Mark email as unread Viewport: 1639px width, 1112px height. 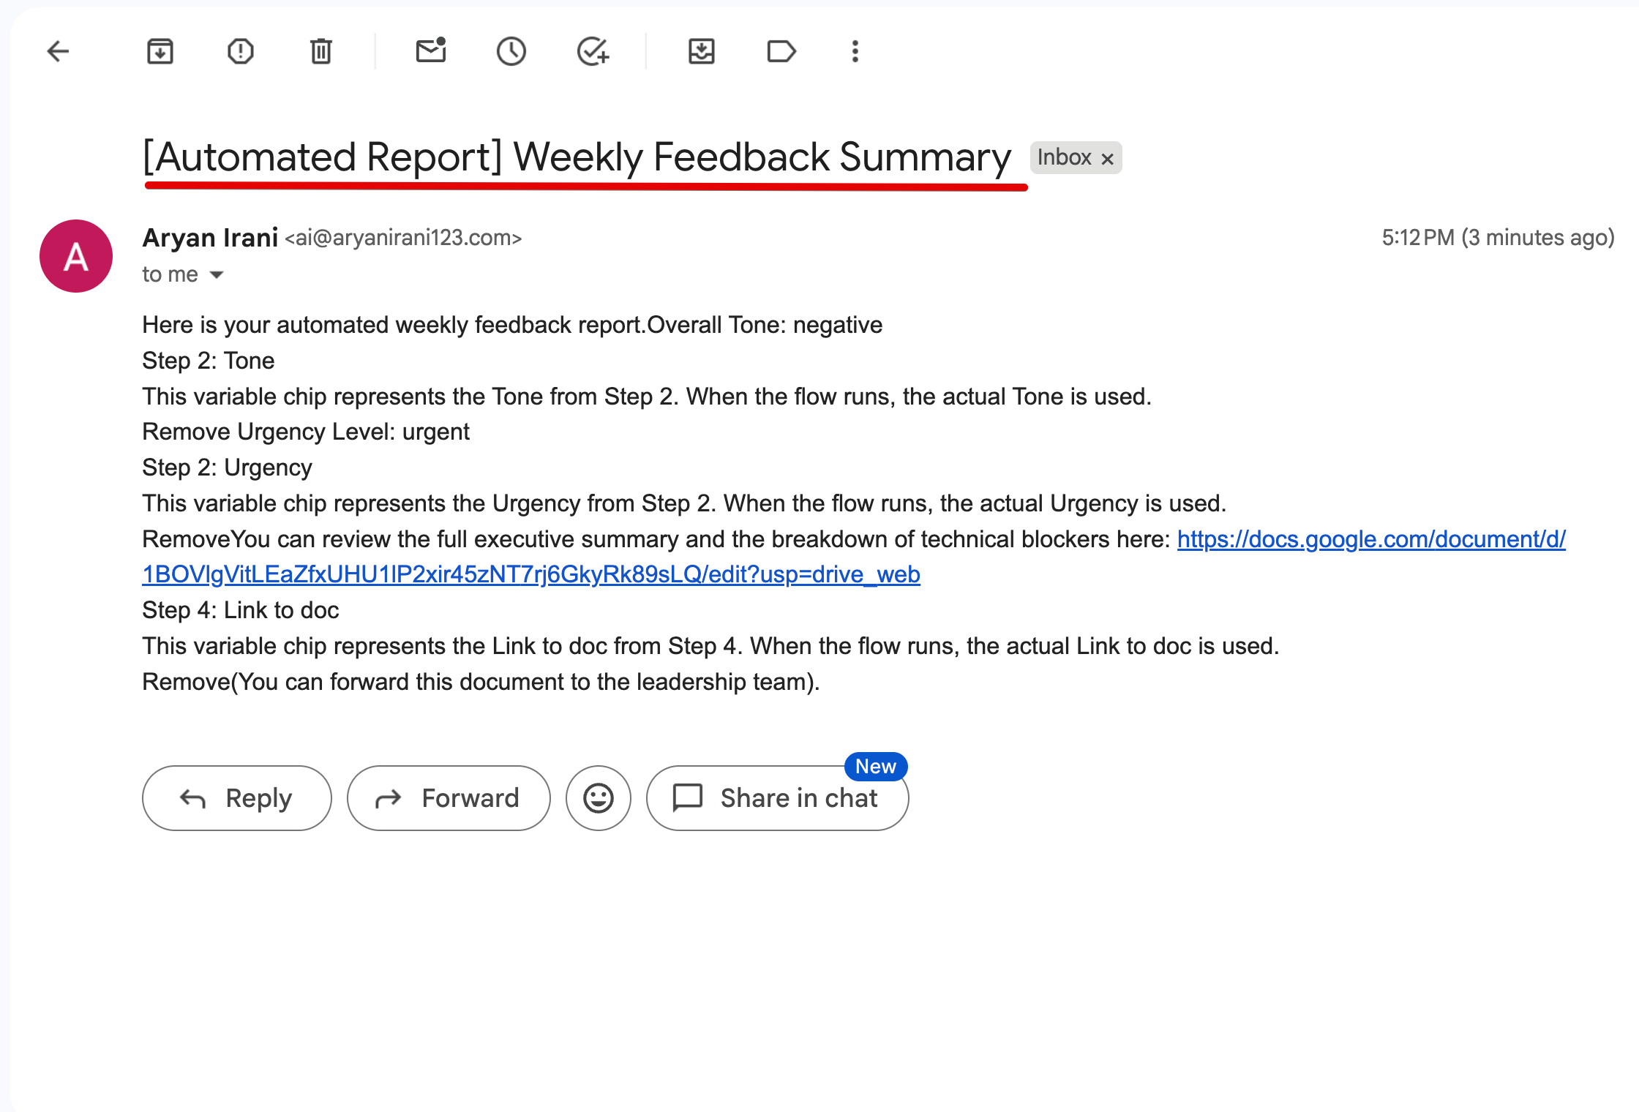(x=431, y=50)
